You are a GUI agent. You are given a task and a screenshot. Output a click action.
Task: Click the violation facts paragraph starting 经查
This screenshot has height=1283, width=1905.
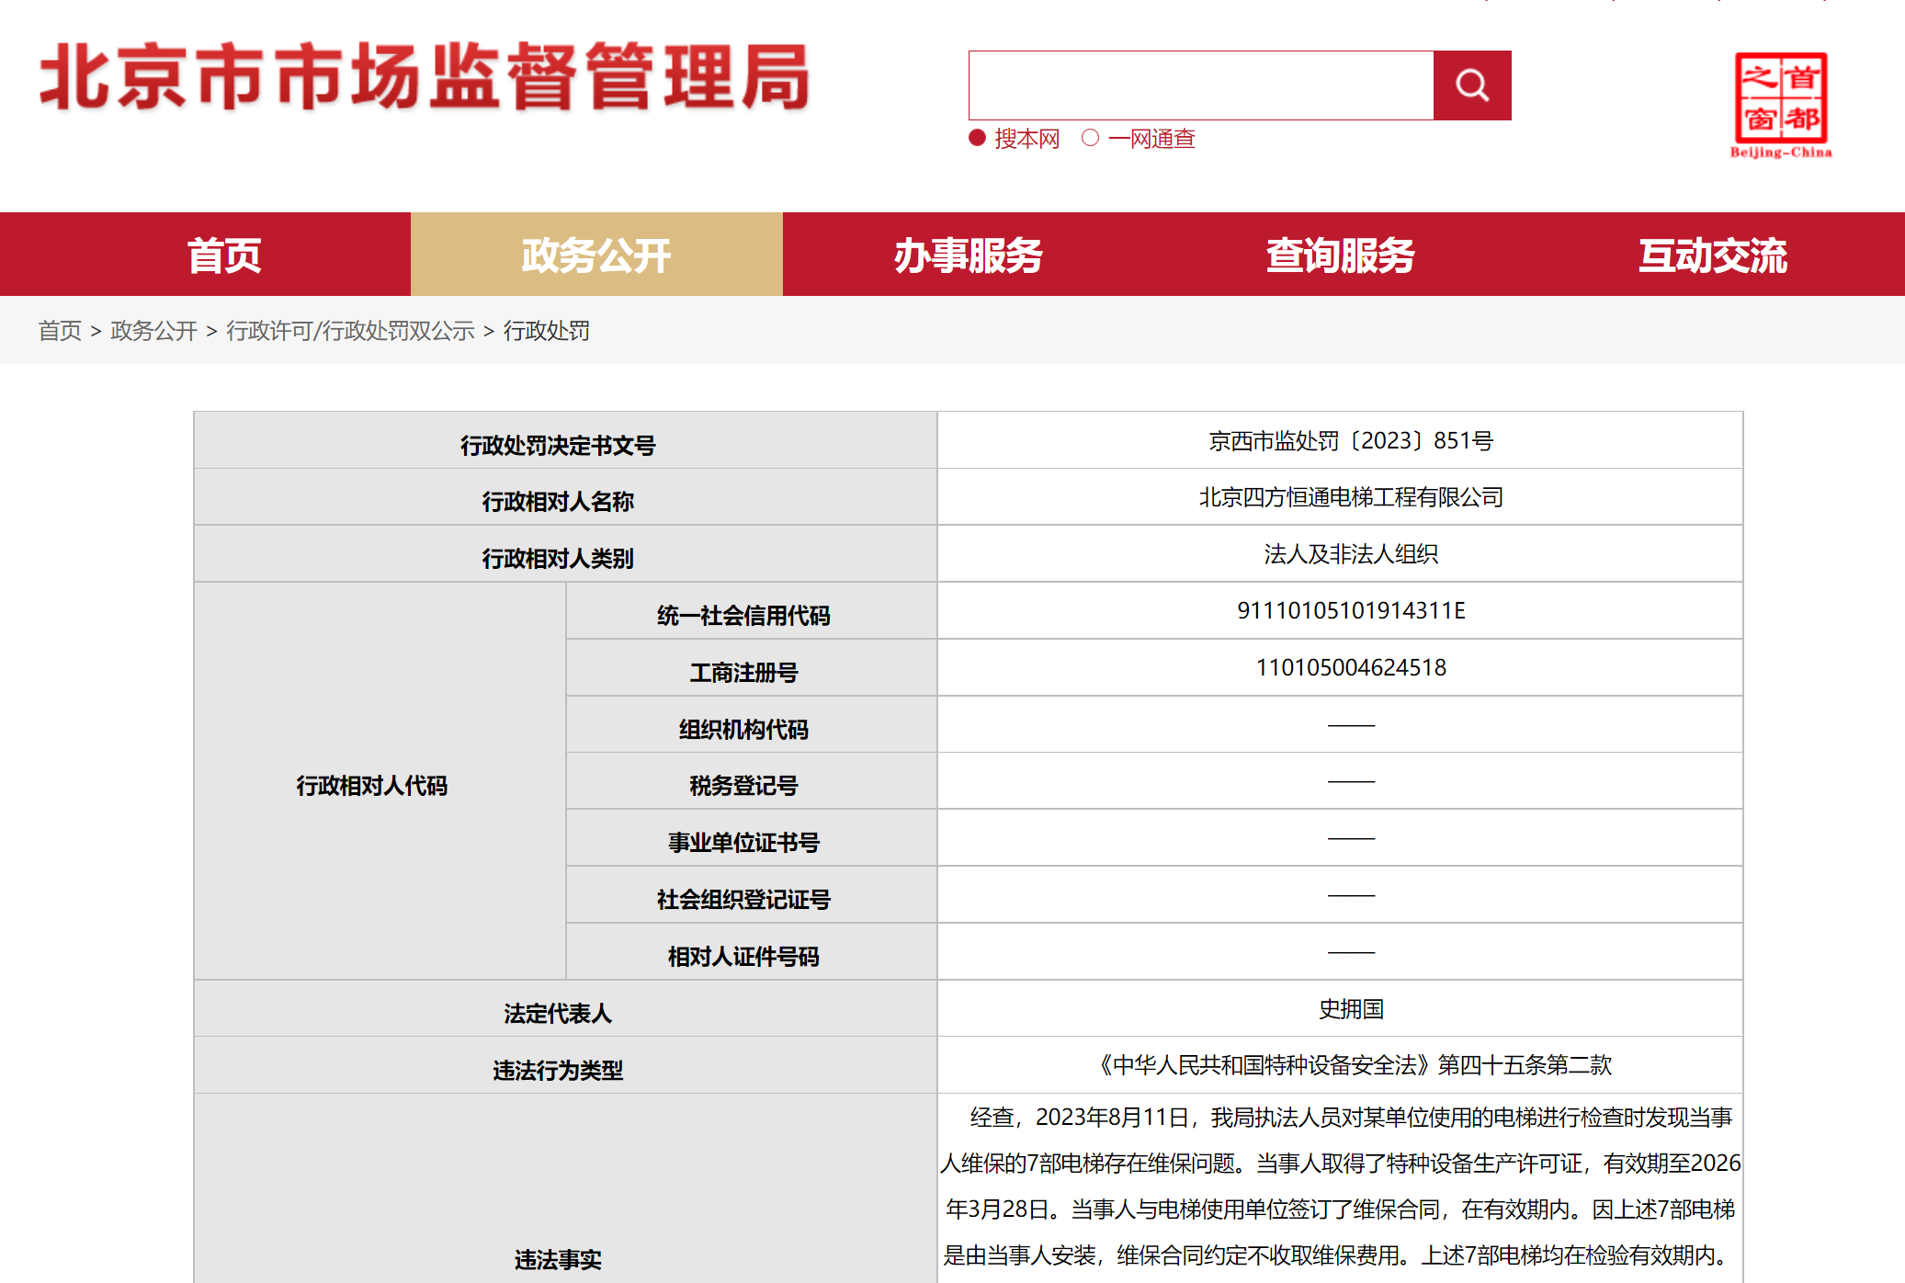(x=1340, y=1186)
